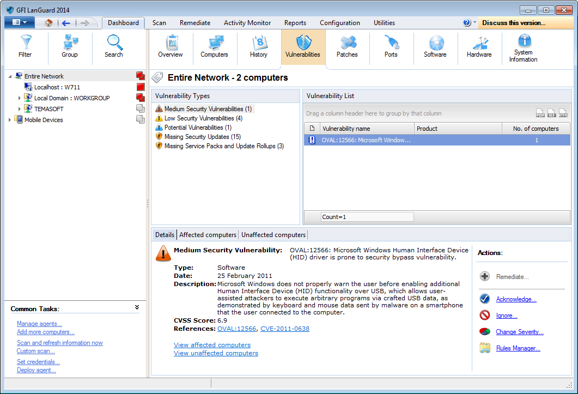The height and width of the screenshot is (394, 578).
Task: Open the Overview view
Action: pos(171,46)
